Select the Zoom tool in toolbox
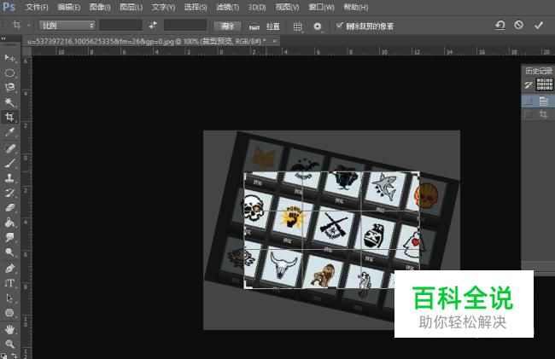Image resolution: width=555 pixels, height=359 pixels. click(x=9, y=344)
